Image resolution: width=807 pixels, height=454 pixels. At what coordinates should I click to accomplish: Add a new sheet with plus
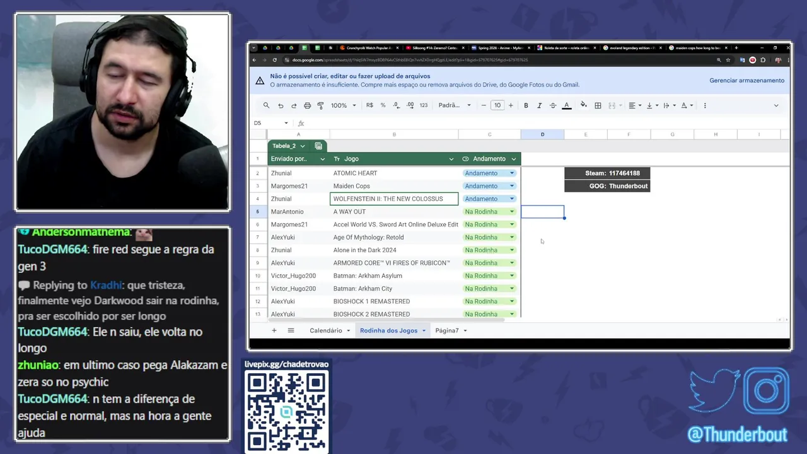(x=274, y=330)
